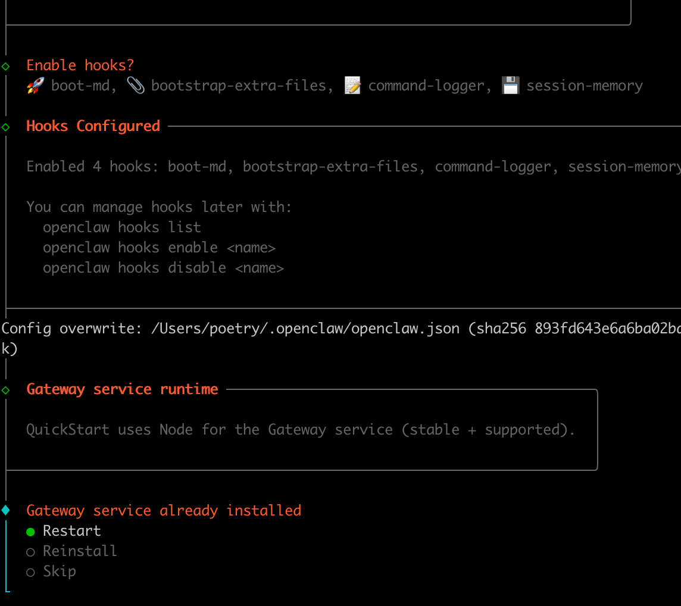Image resolution: width=681 pixels, height=606 pixels.
Task: Click the 'Enable hooks?' prompt title
Action: (80, 65)
